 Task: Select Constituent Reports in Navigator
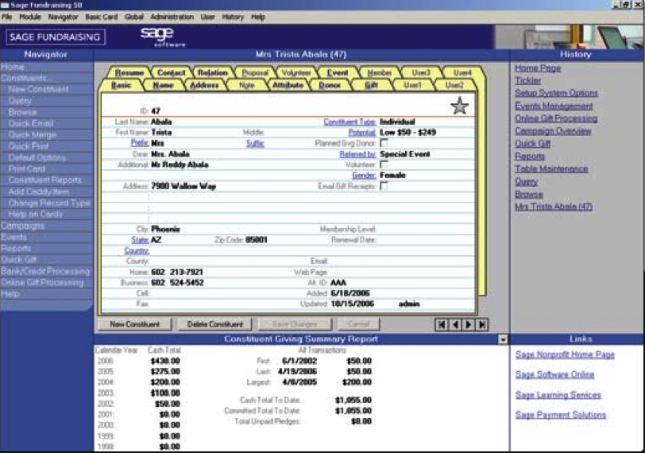coord(44,180)
